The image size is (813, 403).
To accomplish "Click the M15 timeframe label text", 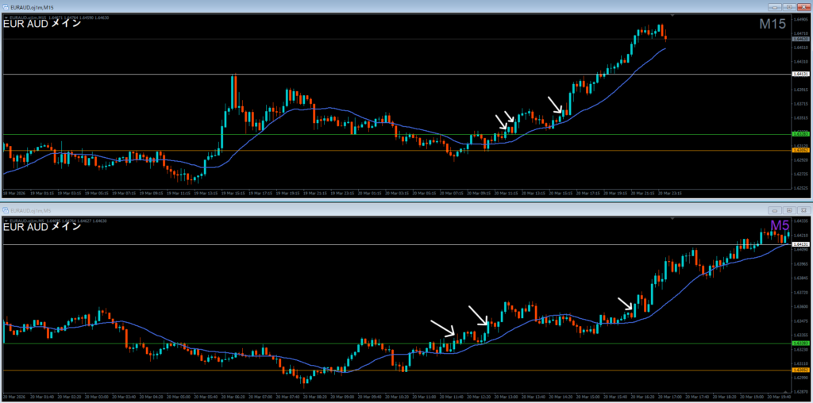I will pos(772,25).
